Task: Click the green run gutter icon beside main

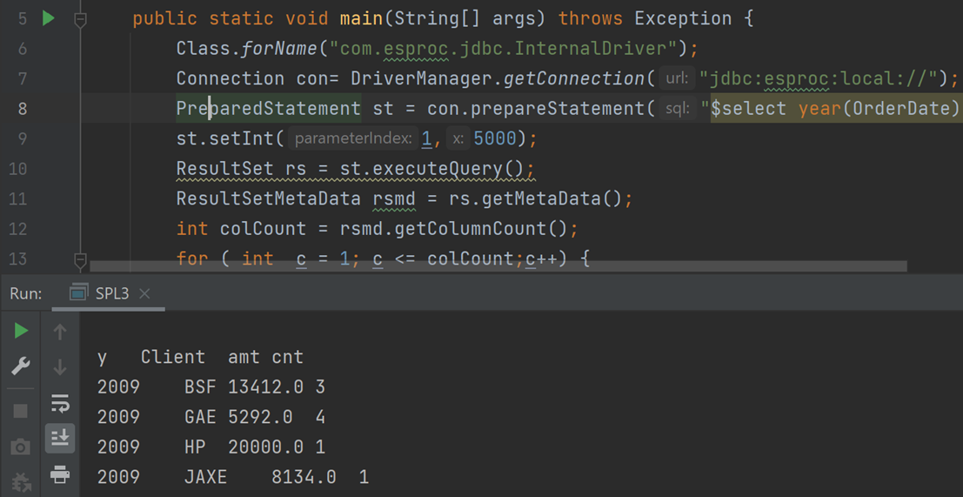Action: click(x=49, y=18)
